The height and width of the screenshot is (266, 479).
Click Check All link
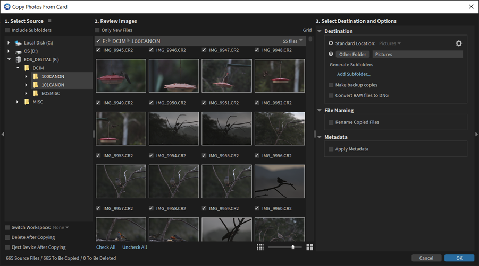point(106,247)
